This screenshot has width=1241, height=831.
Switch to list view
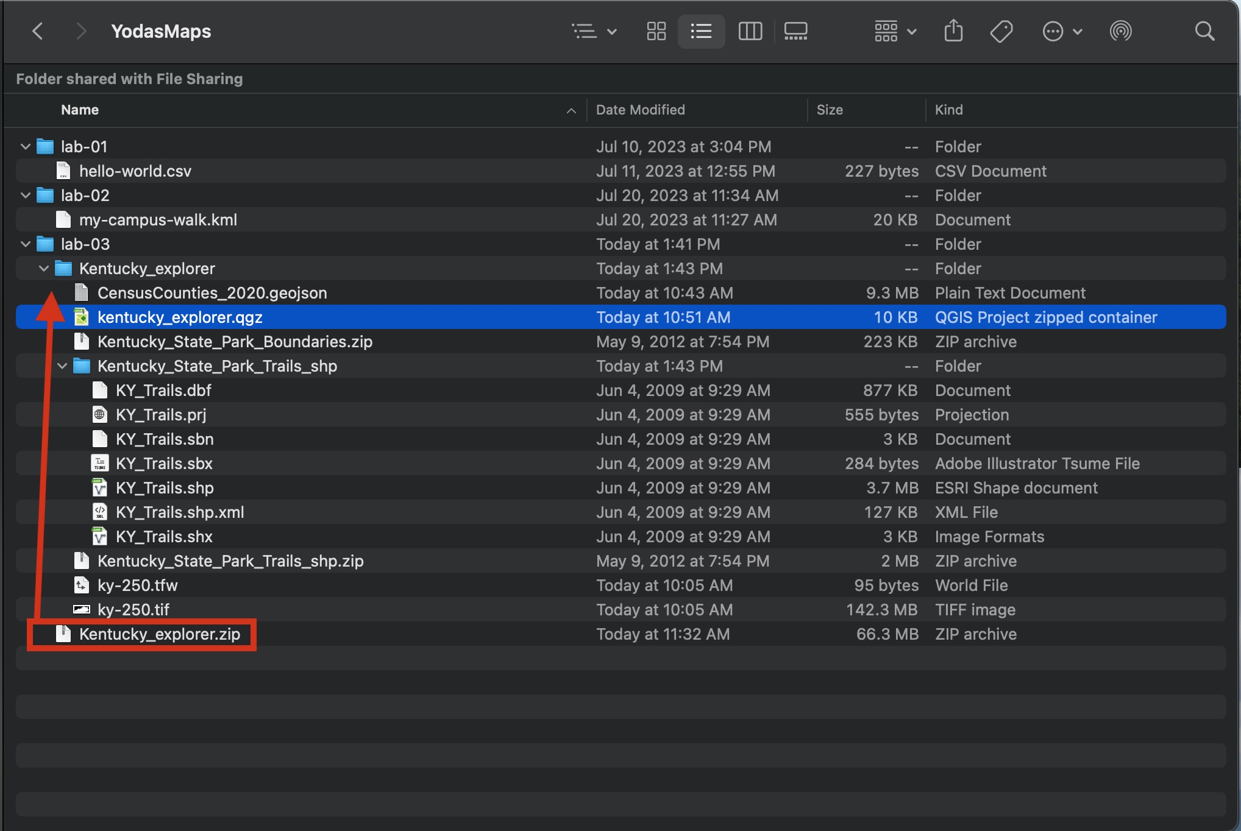[x=701, y=31]
